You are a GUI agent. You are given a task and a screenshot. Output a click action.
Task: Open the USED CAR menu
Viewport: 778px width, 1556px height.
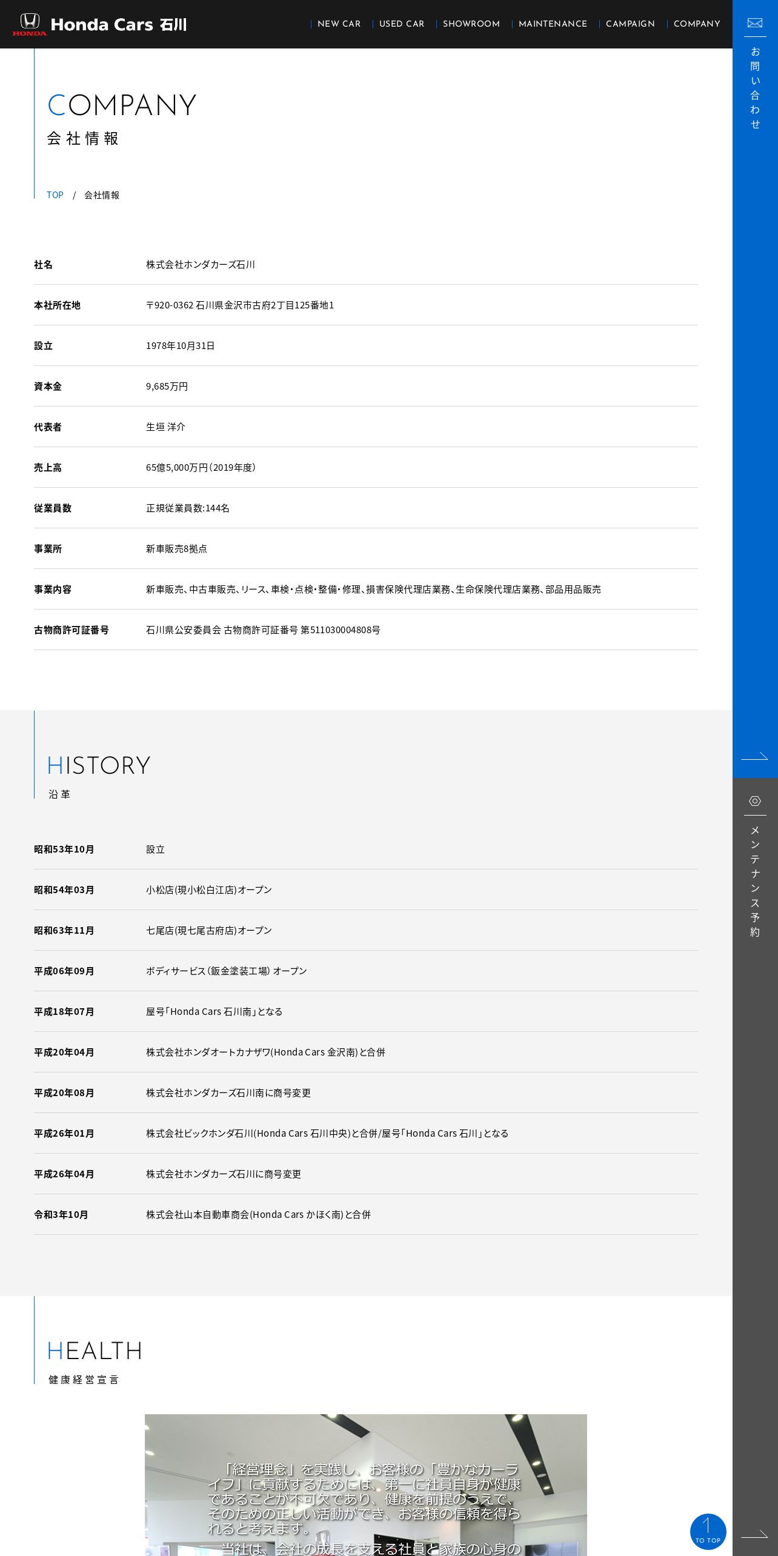pos(402,24)
